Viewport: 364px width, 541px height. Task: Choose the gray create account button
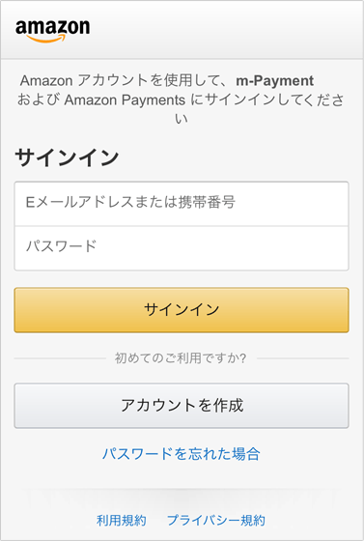pos(182,406)
